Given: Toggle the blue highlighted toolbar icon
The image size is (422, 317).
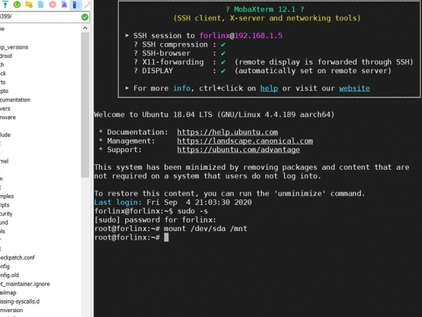Looking at the screenshot, I should [x=75, y=5].
